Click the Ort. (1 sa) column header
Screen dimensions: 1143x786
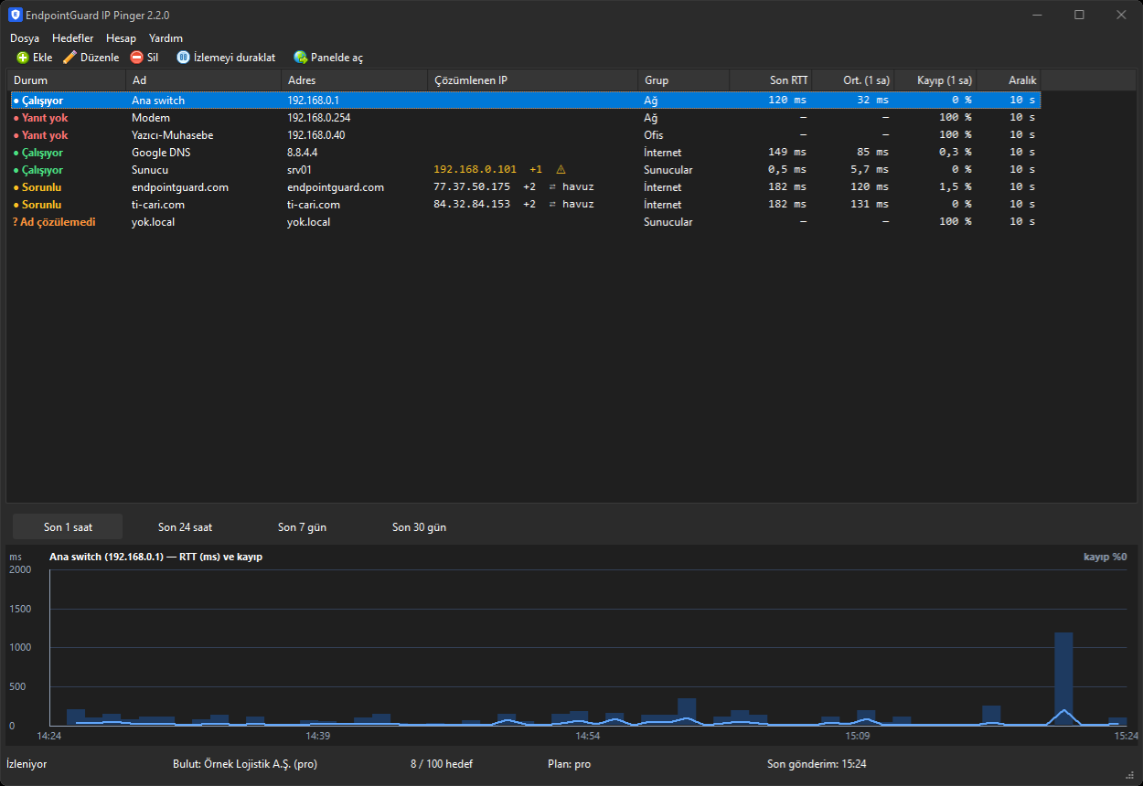click(x=853, y=80)
